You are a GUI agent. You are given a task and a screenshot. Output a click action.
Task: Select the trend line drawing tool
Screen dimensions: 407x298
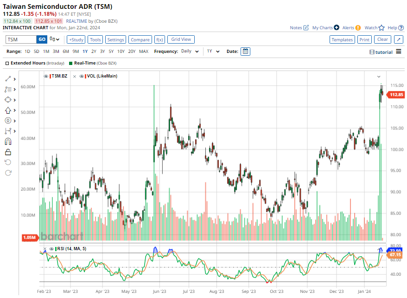click(8, 78)
